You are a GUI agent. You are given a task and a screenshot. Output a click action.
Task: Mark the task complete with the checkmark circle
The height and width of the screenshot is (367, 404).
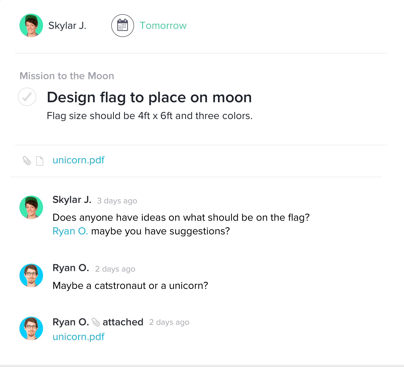[x=27, y=97]
